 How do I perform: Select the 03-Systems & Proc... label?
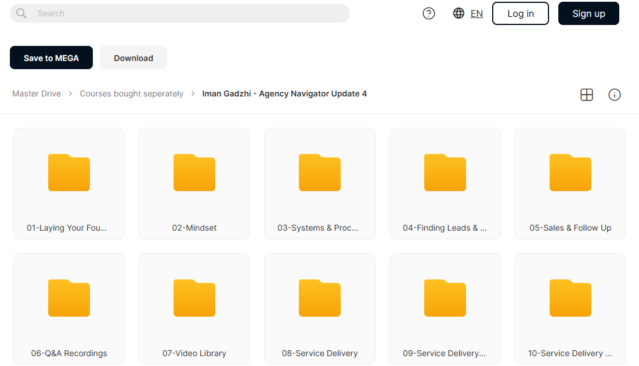coord(318,228)
